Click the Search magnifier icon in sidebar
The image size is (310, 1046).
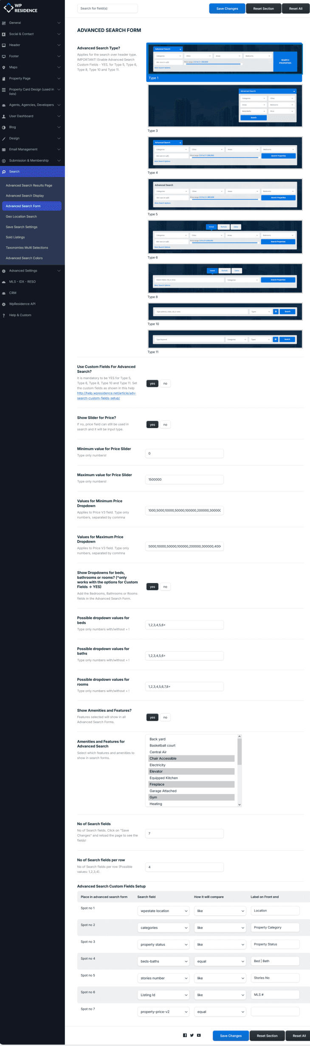click(x=4, y=172)
